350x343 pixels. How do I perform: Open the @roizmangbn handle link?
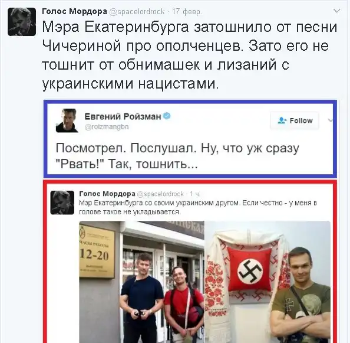pyautogui.click(x=107, y=127)
